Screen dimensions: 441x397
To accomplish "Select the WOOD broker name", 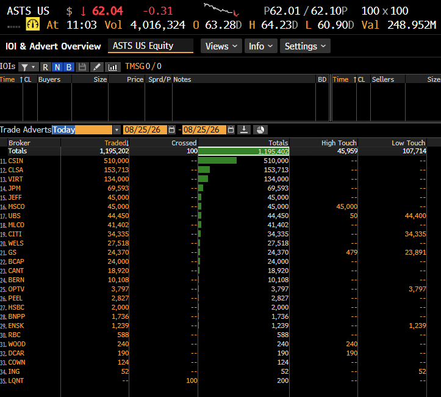I will [17, 344].
